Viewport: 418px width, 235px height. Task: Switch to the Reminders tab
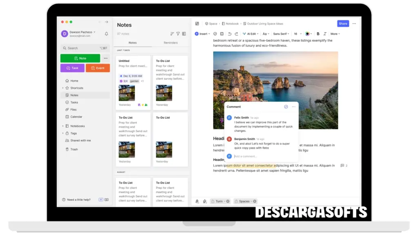171,43
